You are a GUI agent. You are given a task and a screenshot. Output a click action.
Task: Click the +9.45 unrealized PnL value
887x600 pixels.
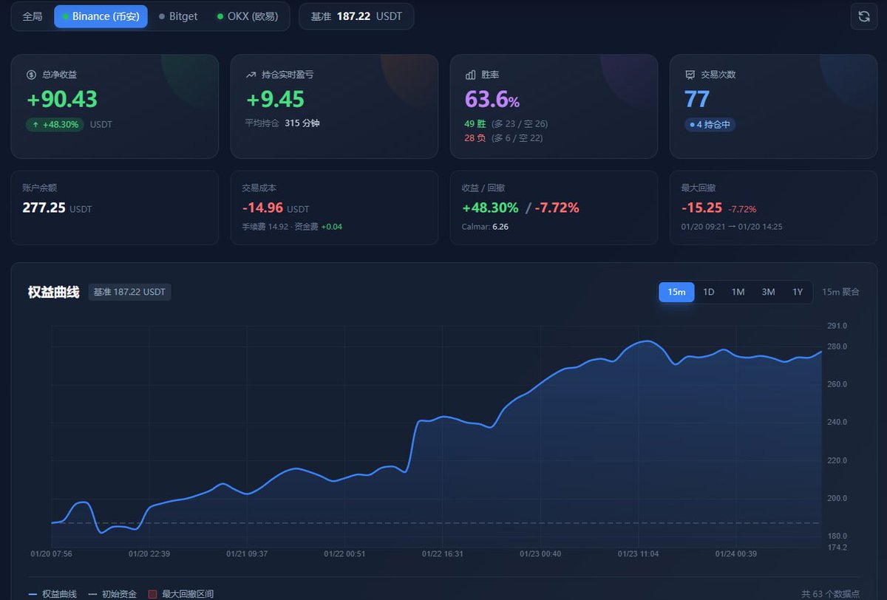click(x=275, y=99)
